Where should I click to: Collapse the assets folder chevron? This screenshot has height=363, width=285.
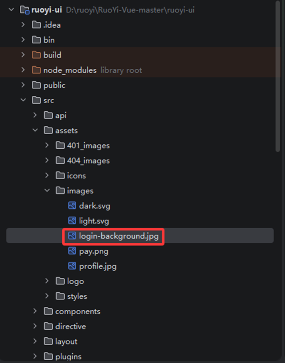(x=35, y=130)
